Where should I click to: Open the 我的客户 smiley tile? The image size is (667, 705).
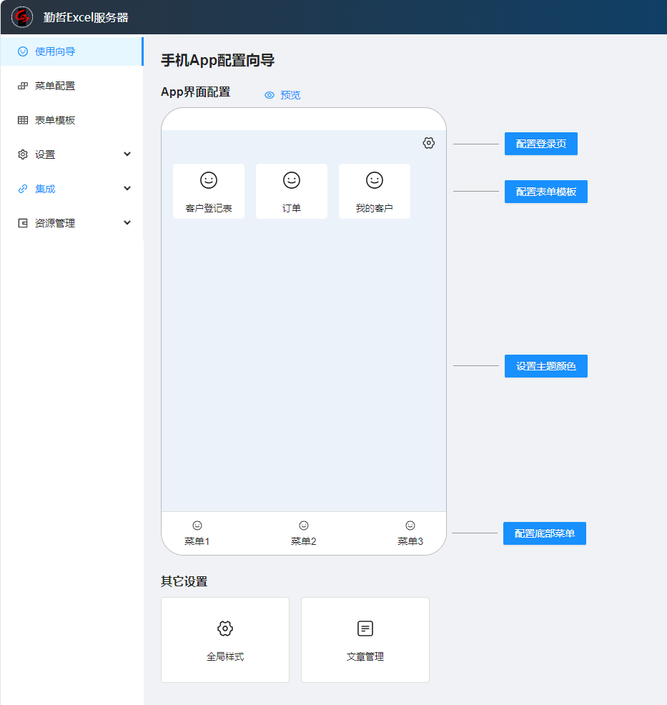click(375, 191)
